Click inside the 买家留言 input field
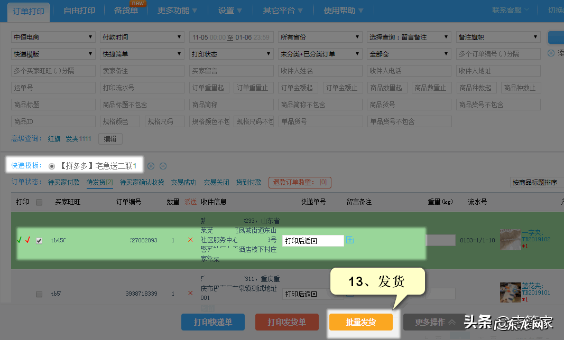Image resolution: width=564 pixels, height=340 pixels. tap(231, 71)
